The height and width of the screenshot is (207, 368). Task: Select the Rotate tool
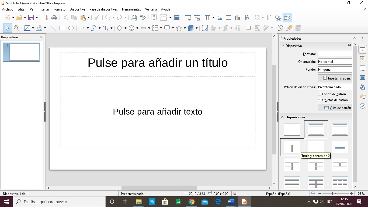[x=205, y=28]
